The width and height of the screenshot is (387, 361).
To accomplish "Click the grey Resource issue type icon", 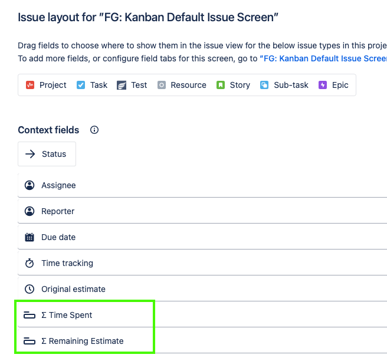I will pyautogui.click(x=162, y=85).
